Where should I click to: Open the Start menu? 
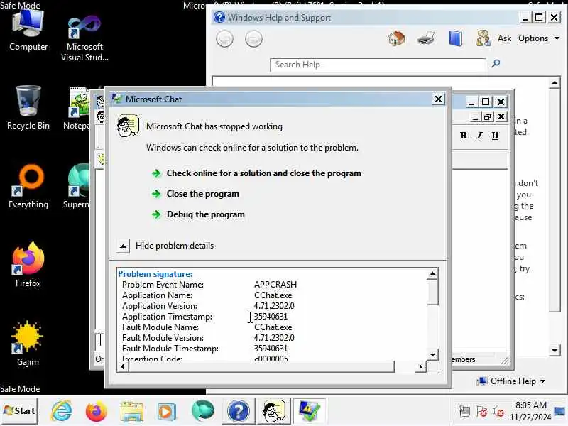pyautogui.click(x=19, y=411)
